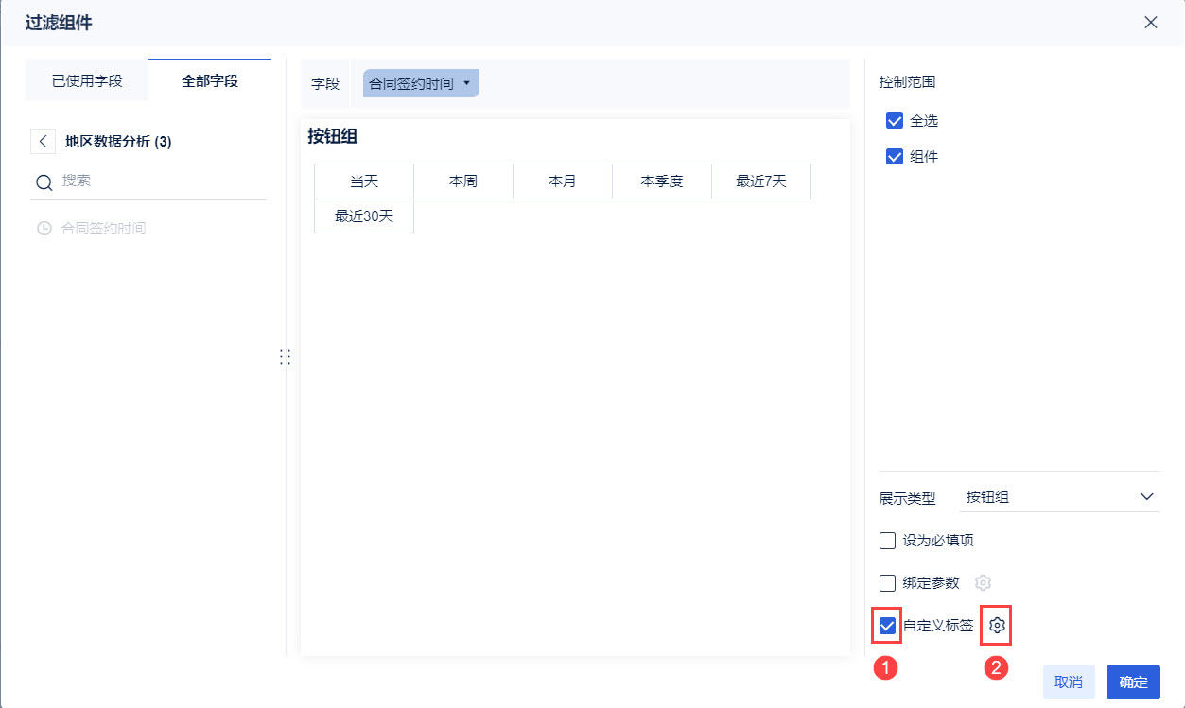This screenshot has width=1185, height=708.
Task: Click the 地区数据分析 (3) heading
Action: 118,142
